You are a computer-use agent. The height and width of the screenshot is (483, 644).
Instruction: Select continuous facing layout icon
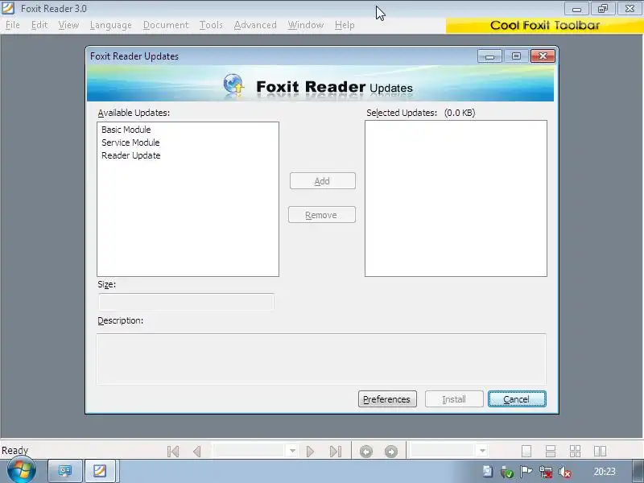point(575,452)
